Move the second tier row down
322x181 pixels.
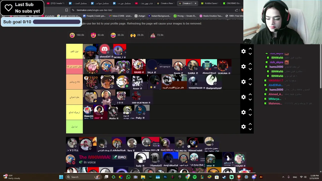[x=250, y=69]
